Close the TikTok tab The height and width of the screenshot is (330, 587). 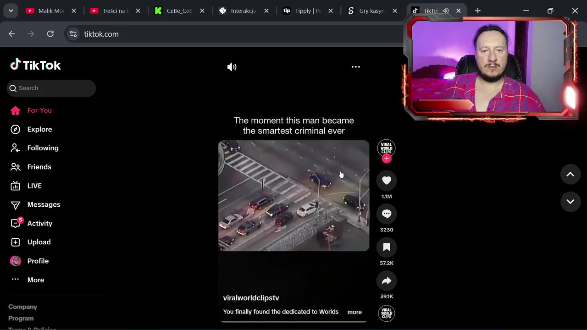(458, 11)
